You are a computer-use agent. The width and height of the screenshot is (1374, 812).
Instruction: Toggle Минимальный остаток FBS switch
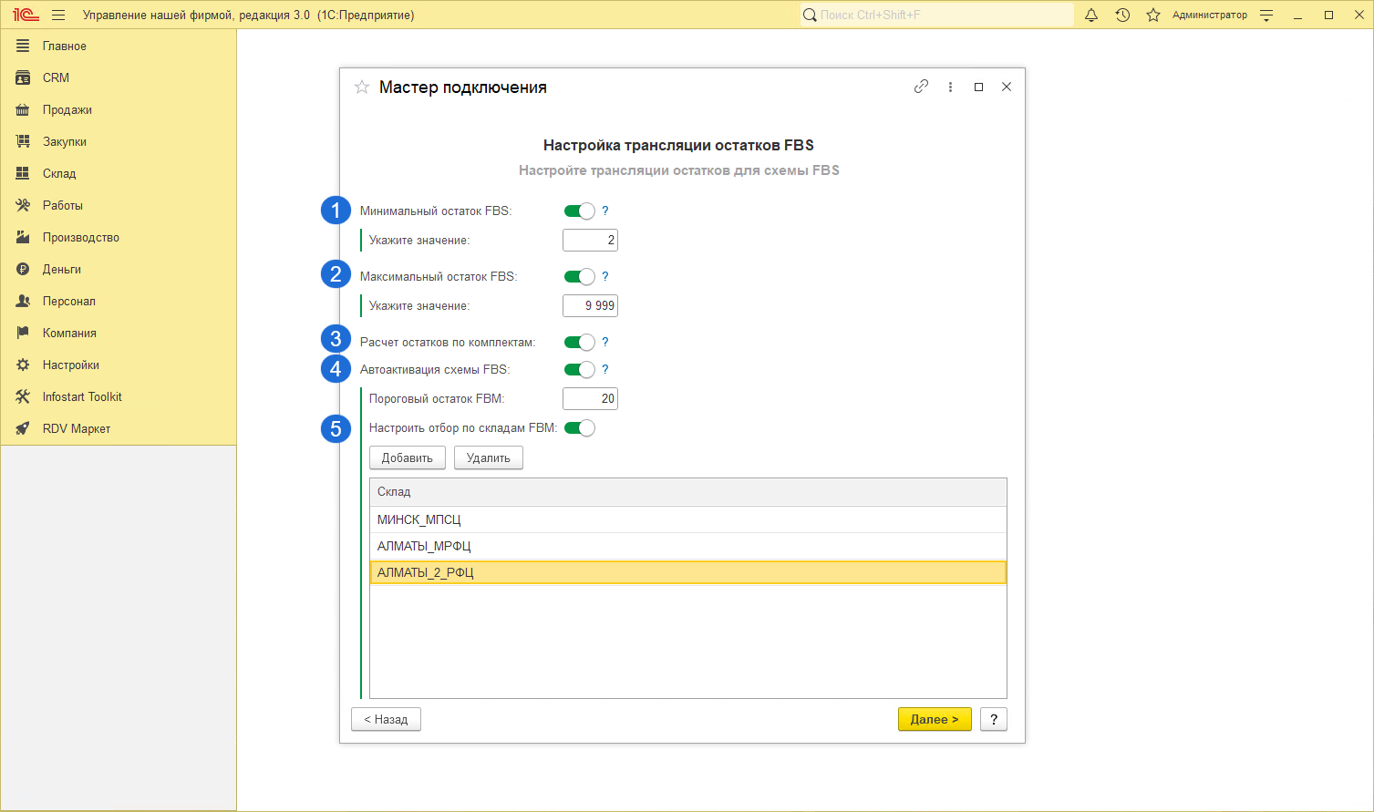(x=579, y=211)
